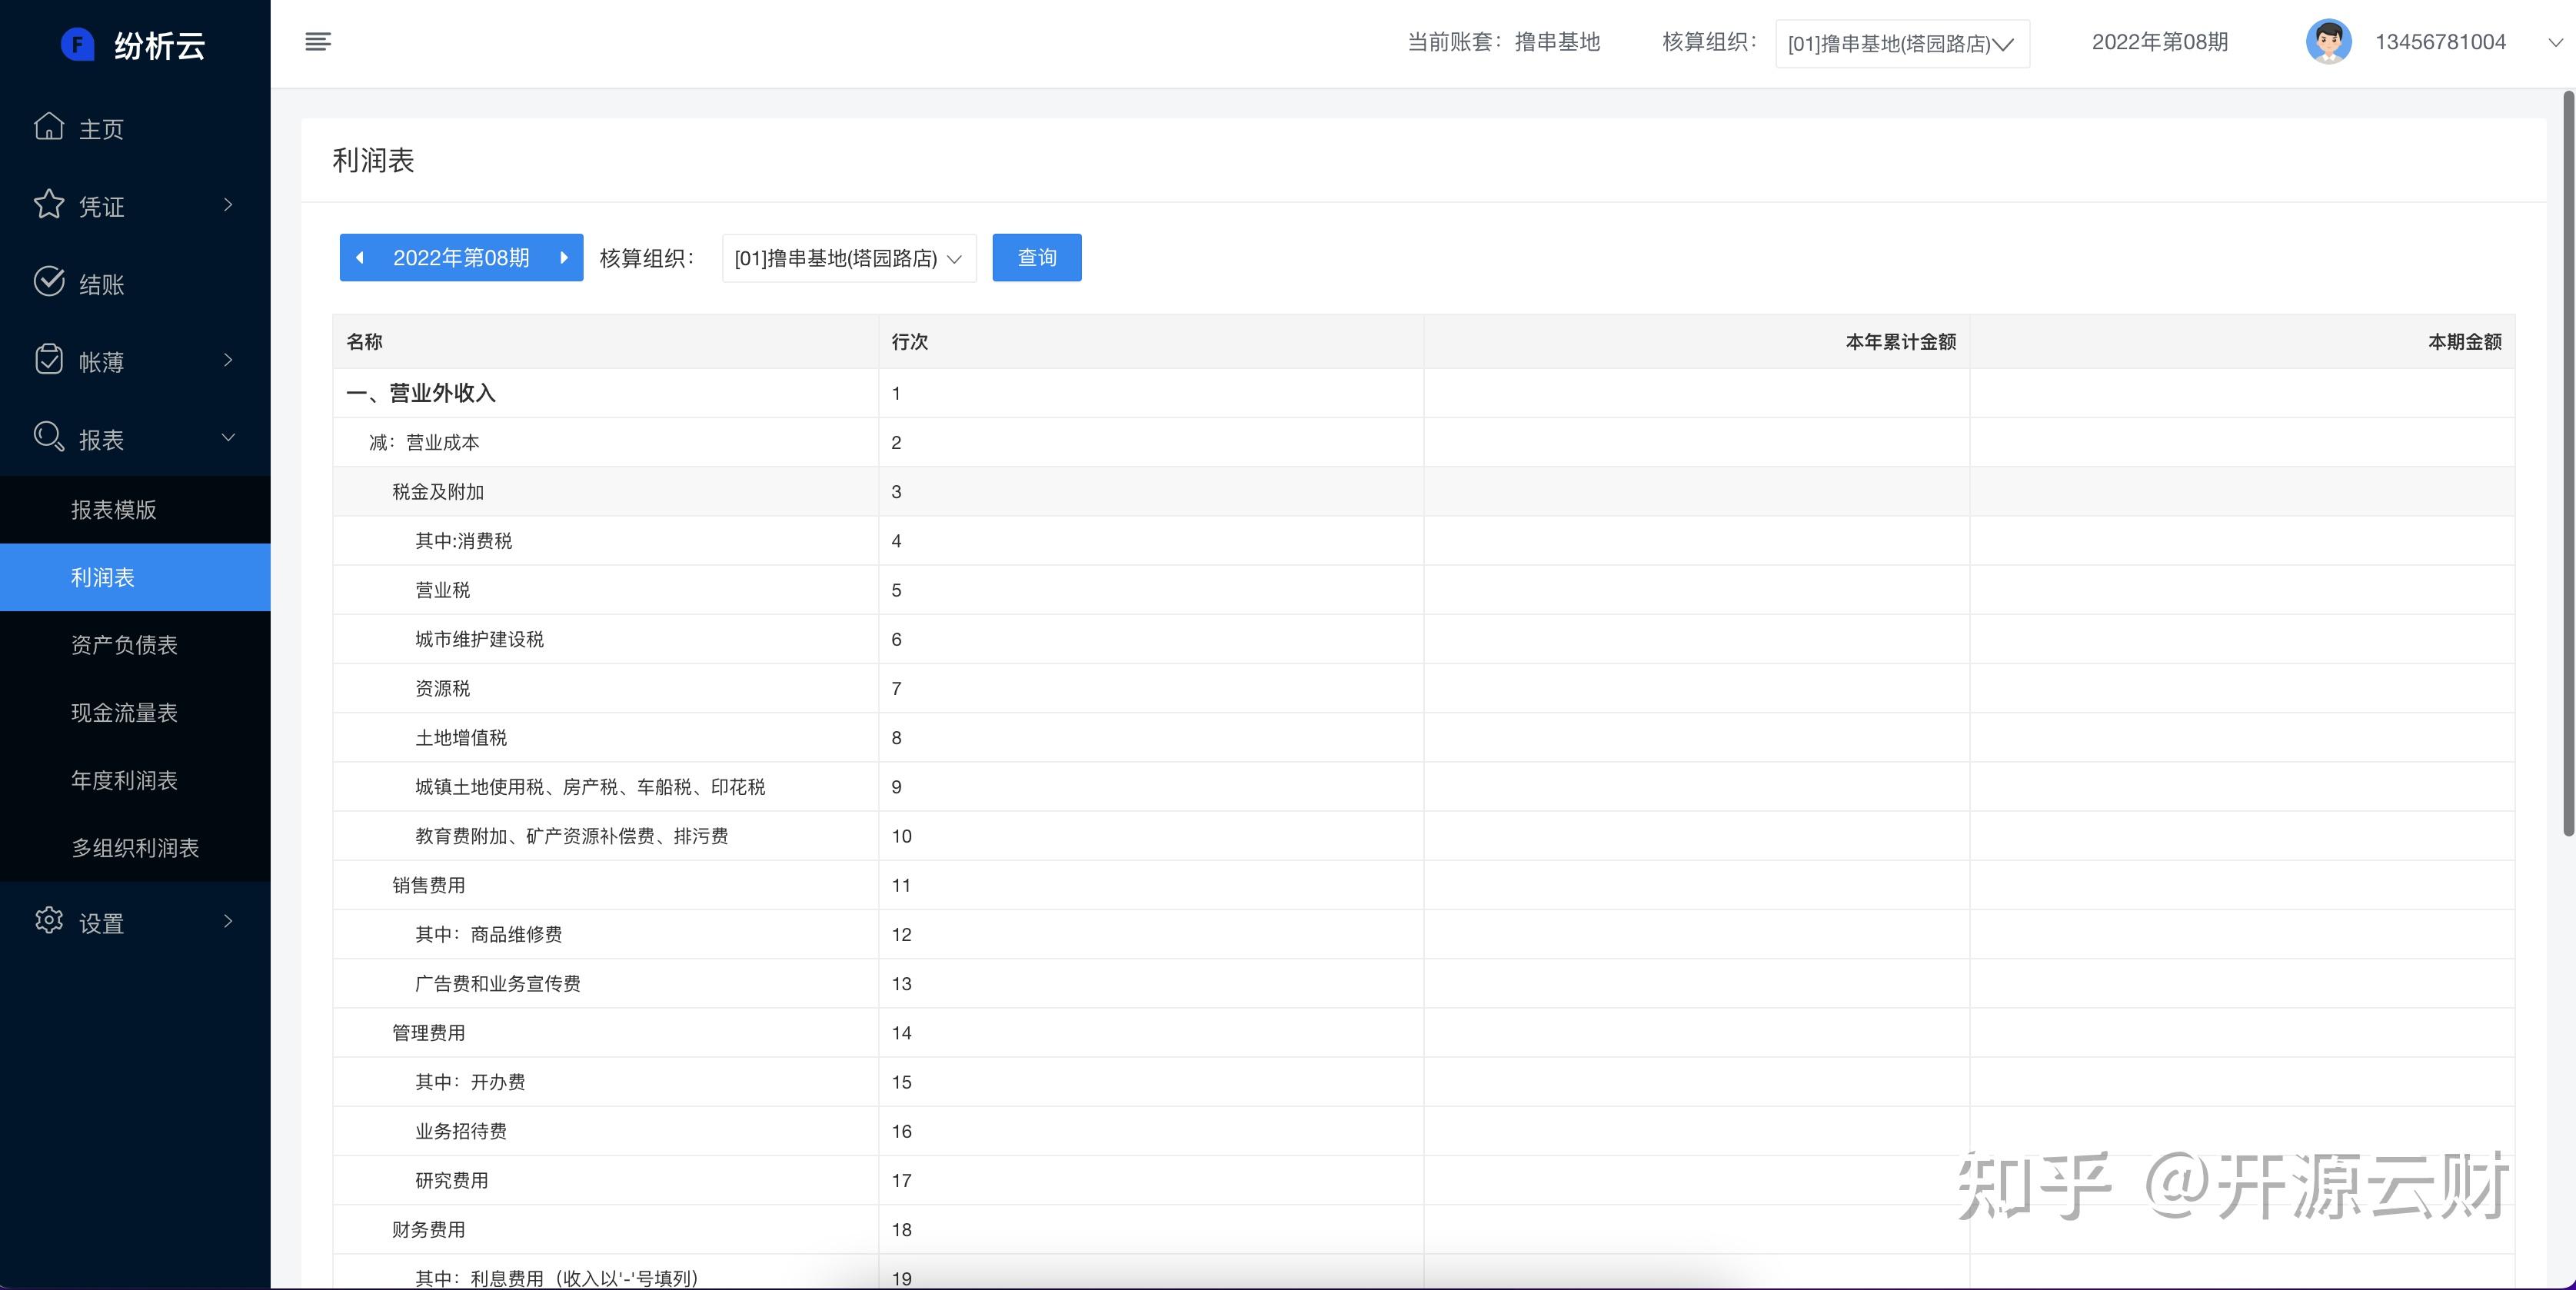Image resolution: width=2576 pixels, height=1290 pixels.
Task: Click the 名称 column header
Action: pyautogui.click(x=606, y=342)
